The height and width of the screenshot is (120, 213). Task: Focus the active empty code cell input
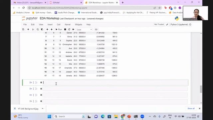[x=115, y=83]
